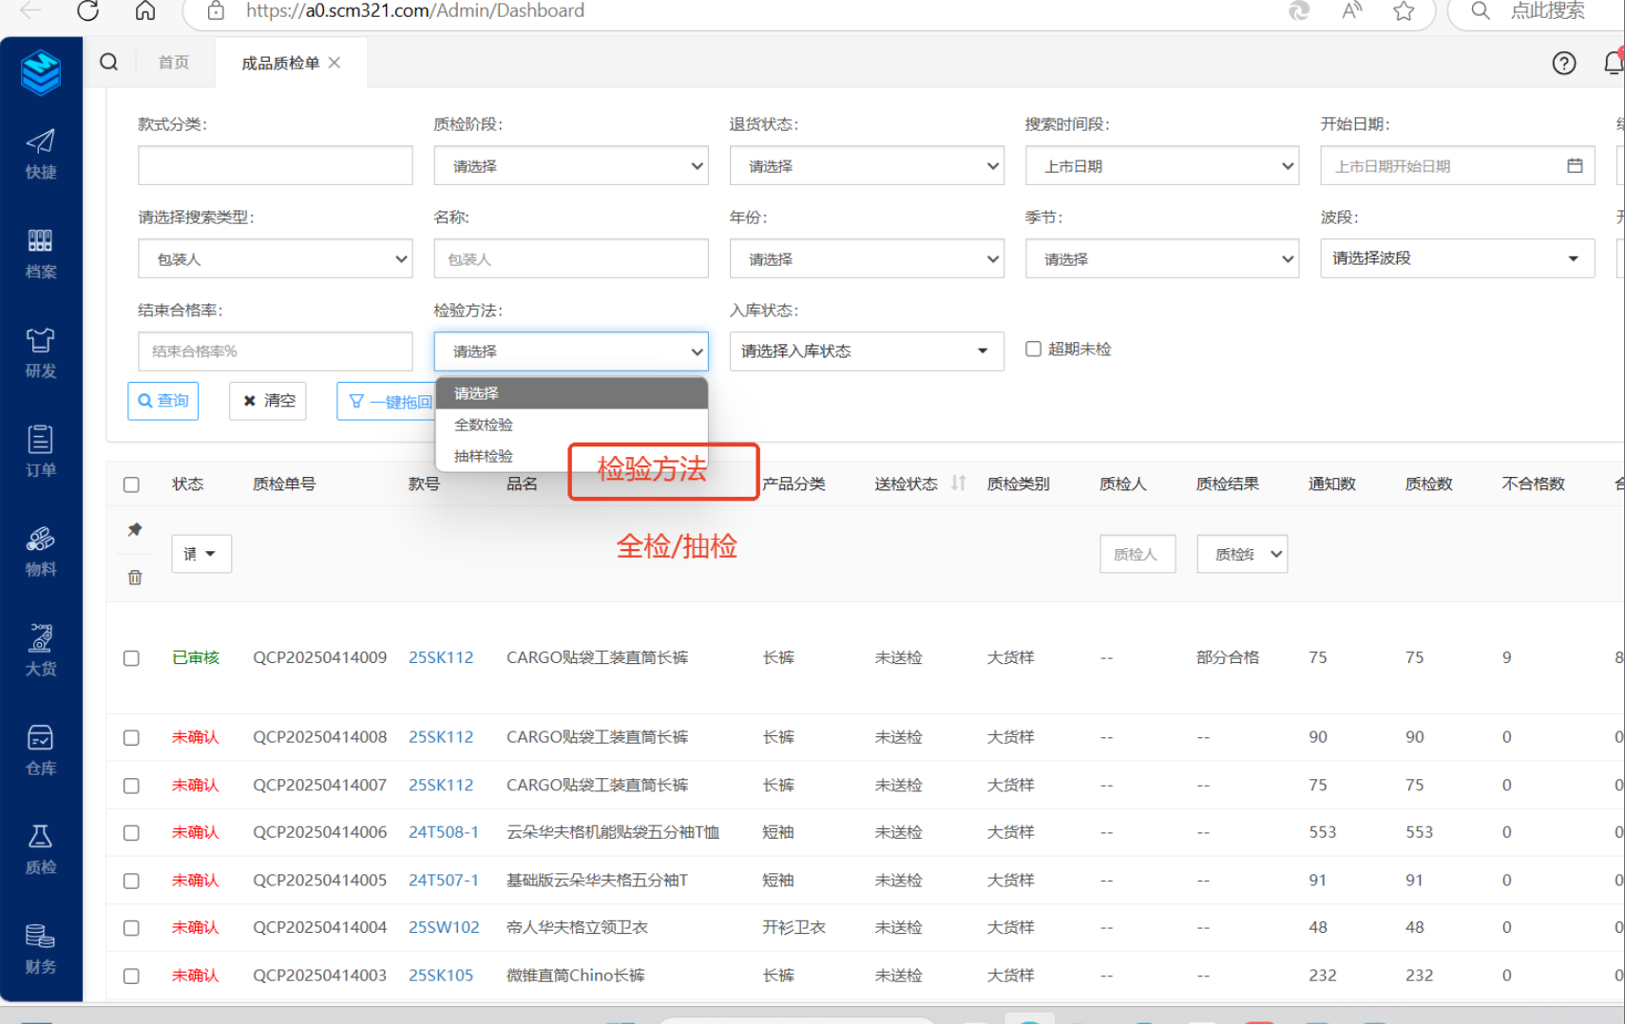Screen dimensions: 1625x1024
Task: Toggle the select-all checkbox in table header
Action: coord(131,484)
